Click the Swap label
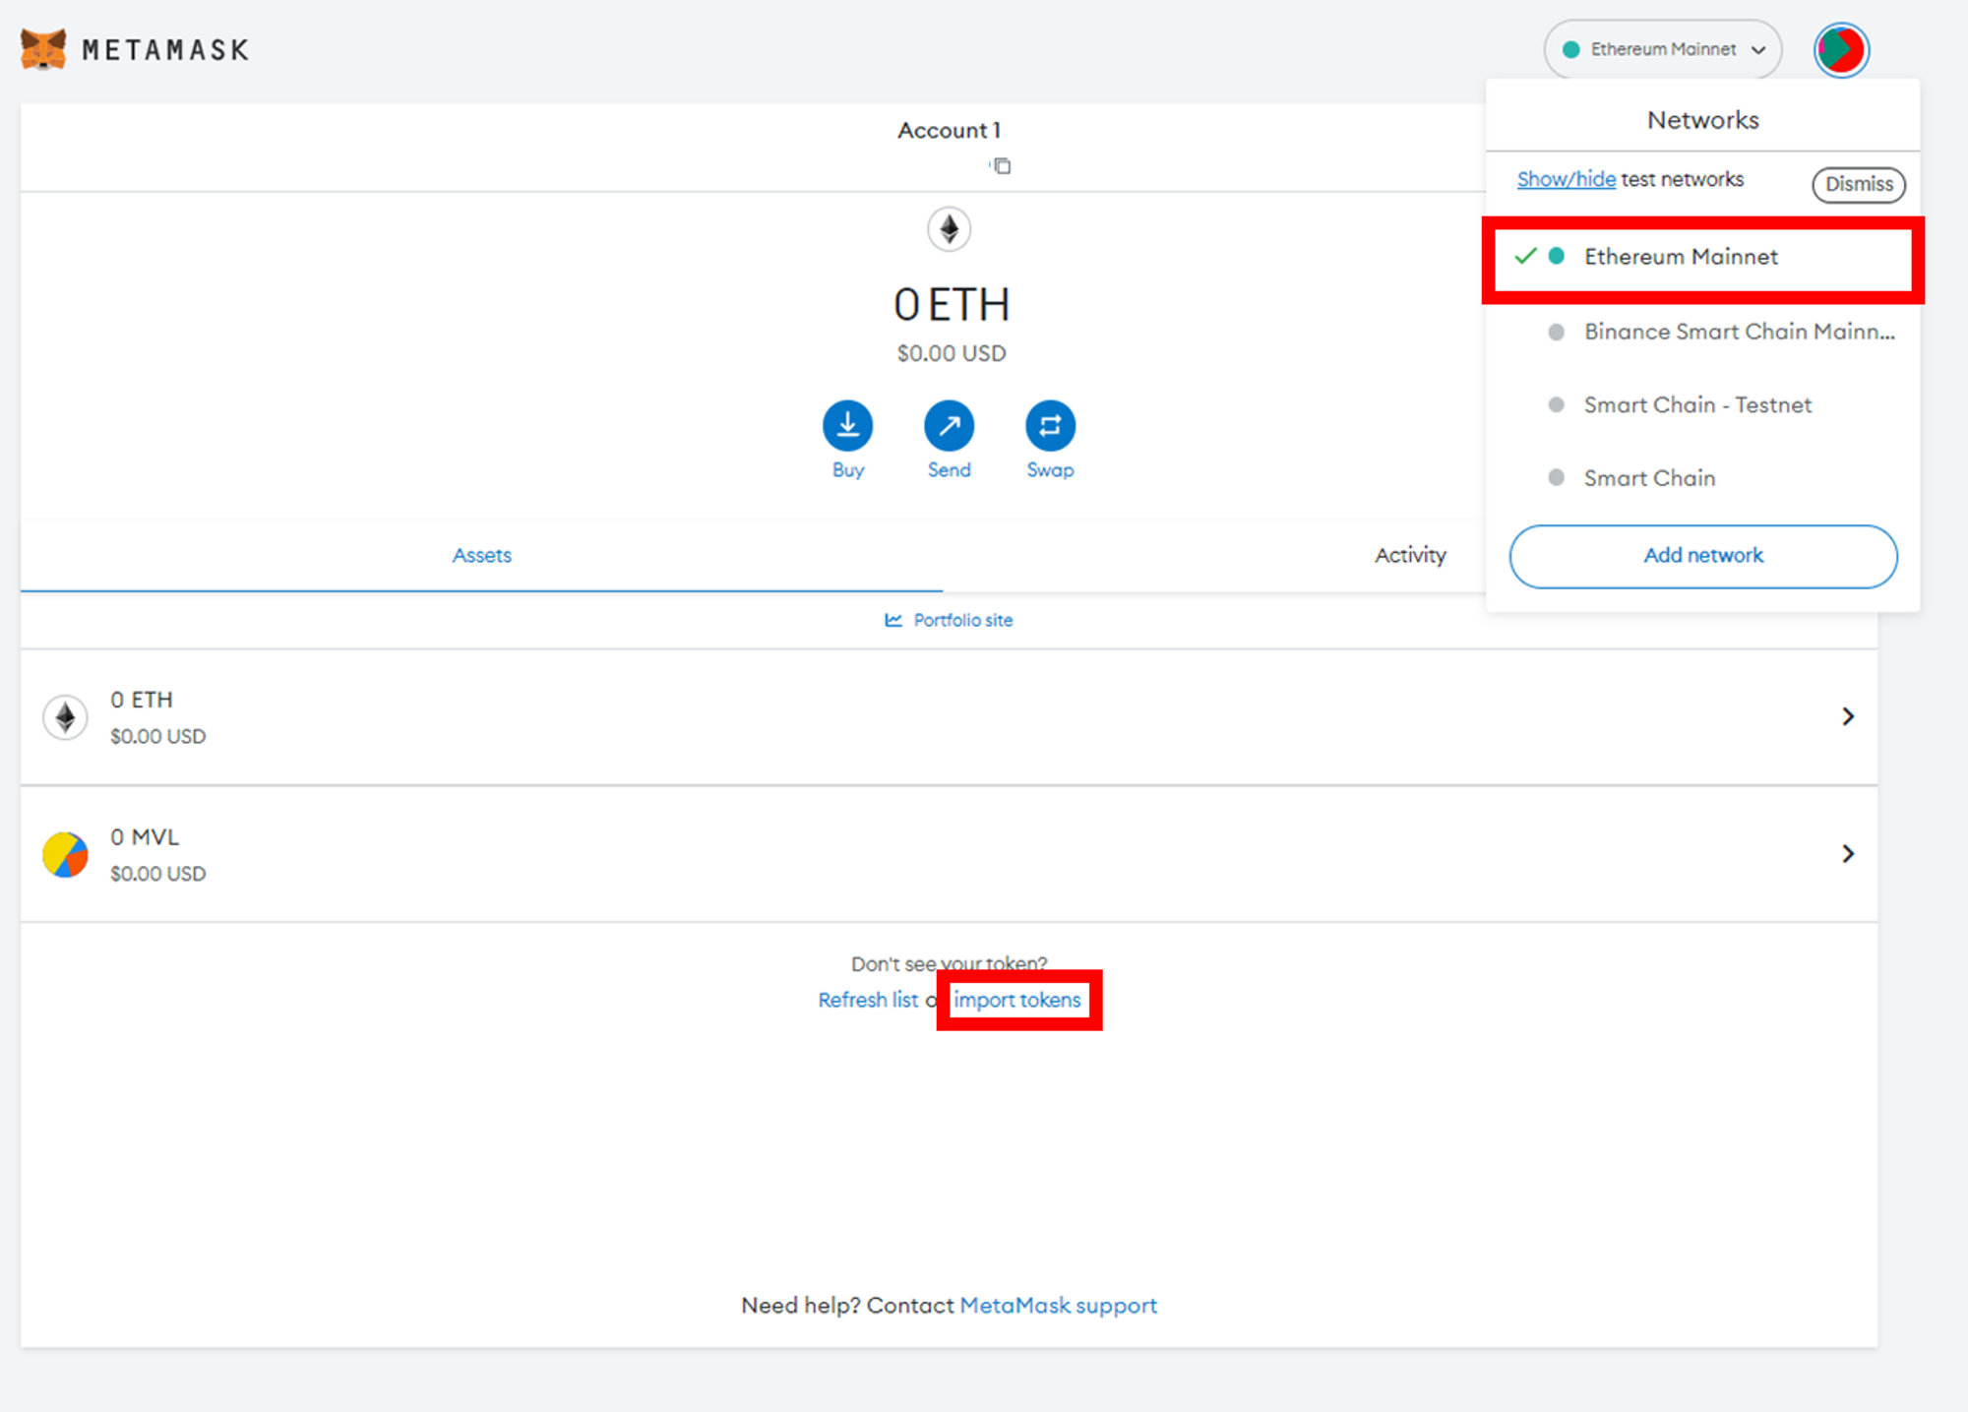 [x=1050, y=470]
